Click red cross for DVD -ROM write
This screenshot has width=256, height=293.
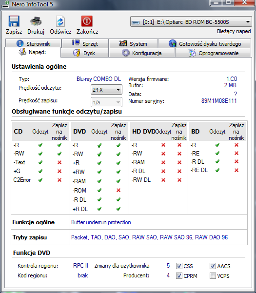[x=118, y=191]
